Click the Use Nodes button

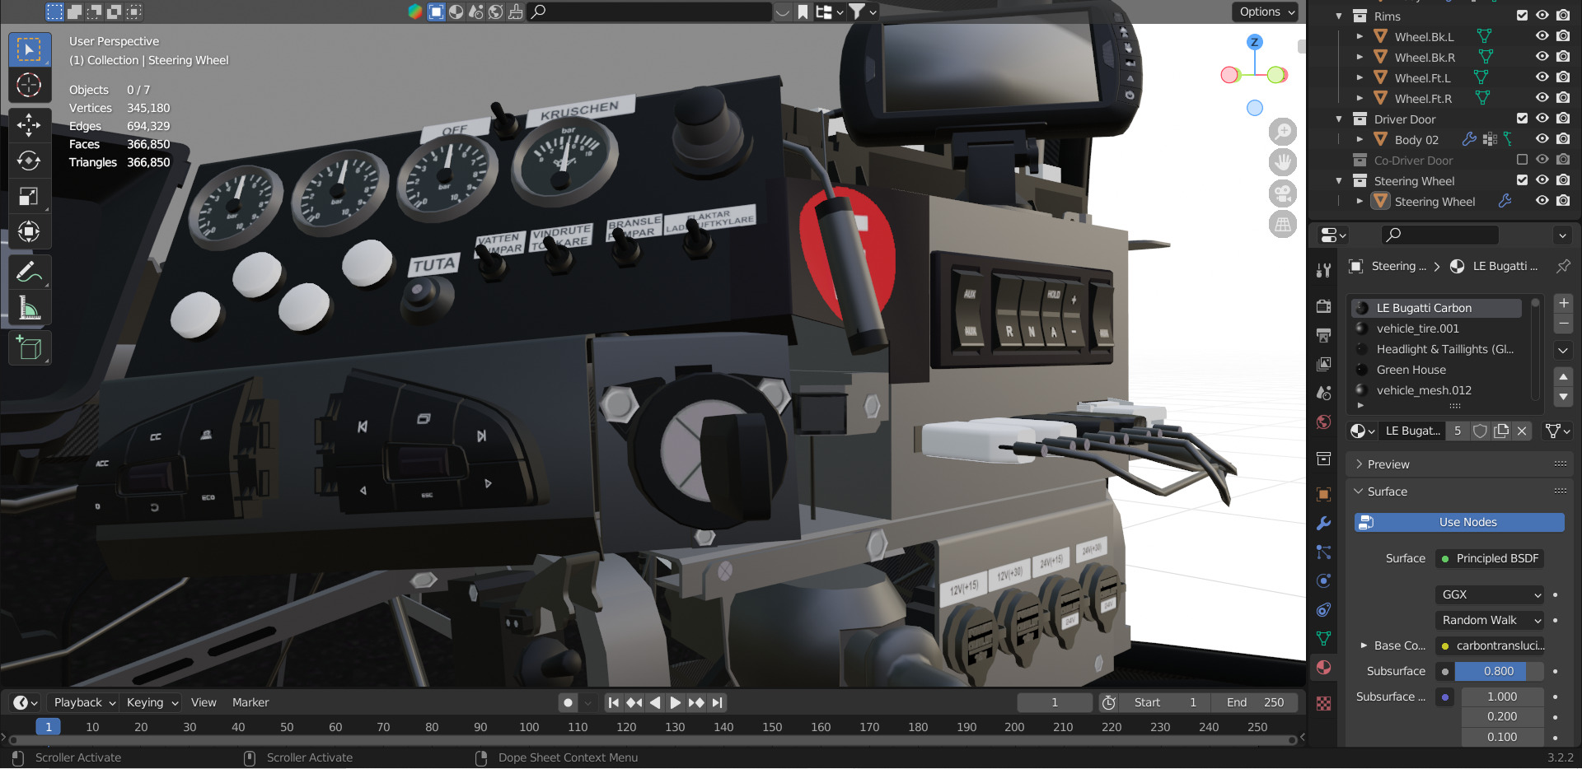pyautogui.click(x=1459, y=522)
